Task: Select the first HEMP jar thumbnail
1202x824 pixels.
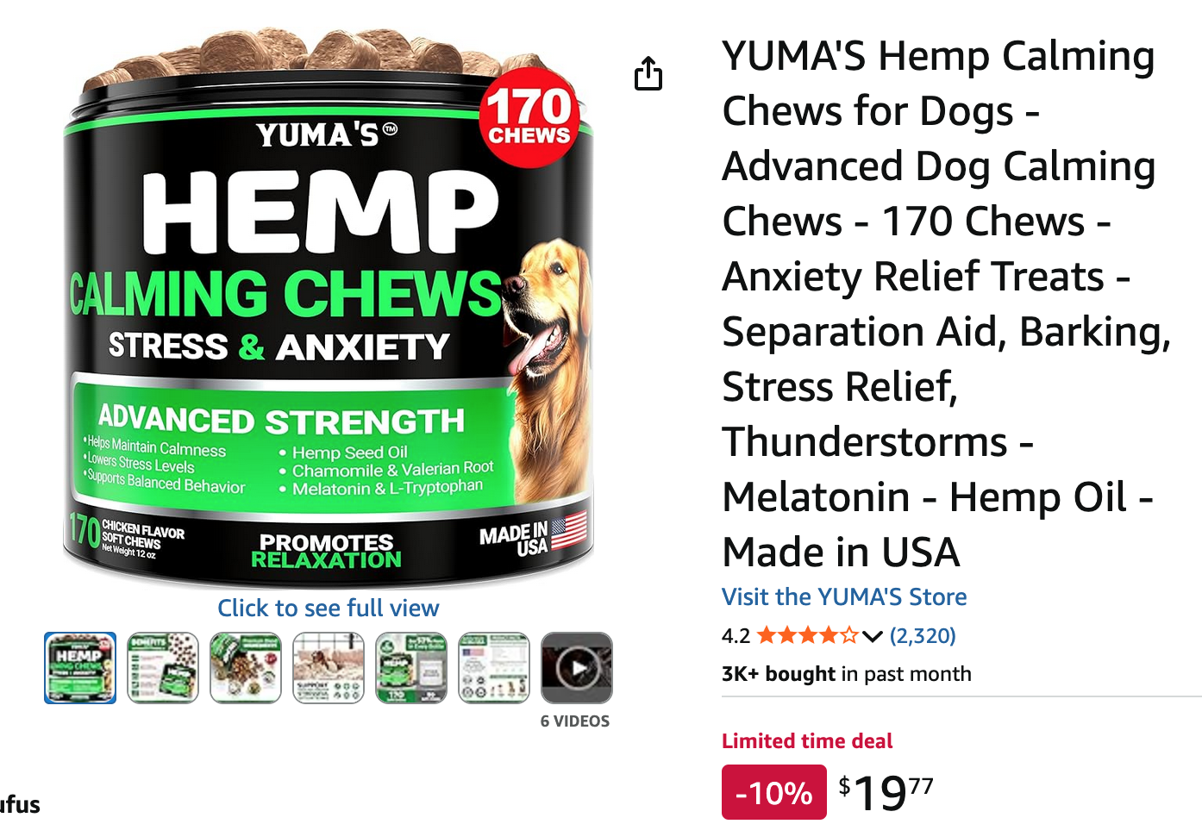Action: (x=80, y=668)
